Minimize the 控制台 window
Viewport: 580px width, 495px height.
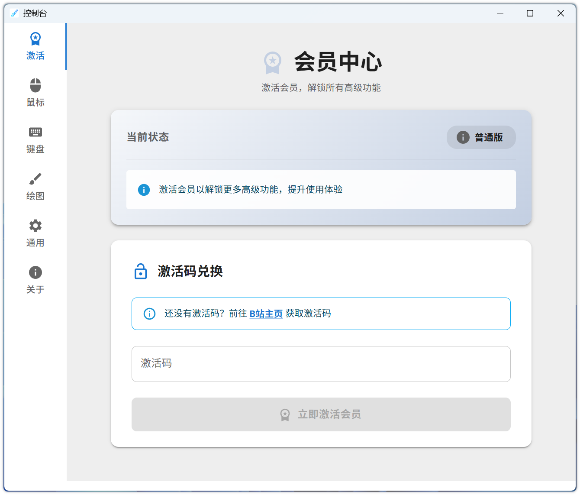click(x=500, y=13)
